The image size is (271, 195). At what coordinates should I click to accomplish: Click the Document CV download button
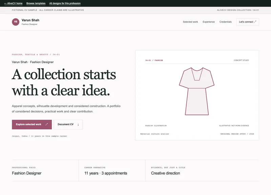click(68, 125)
